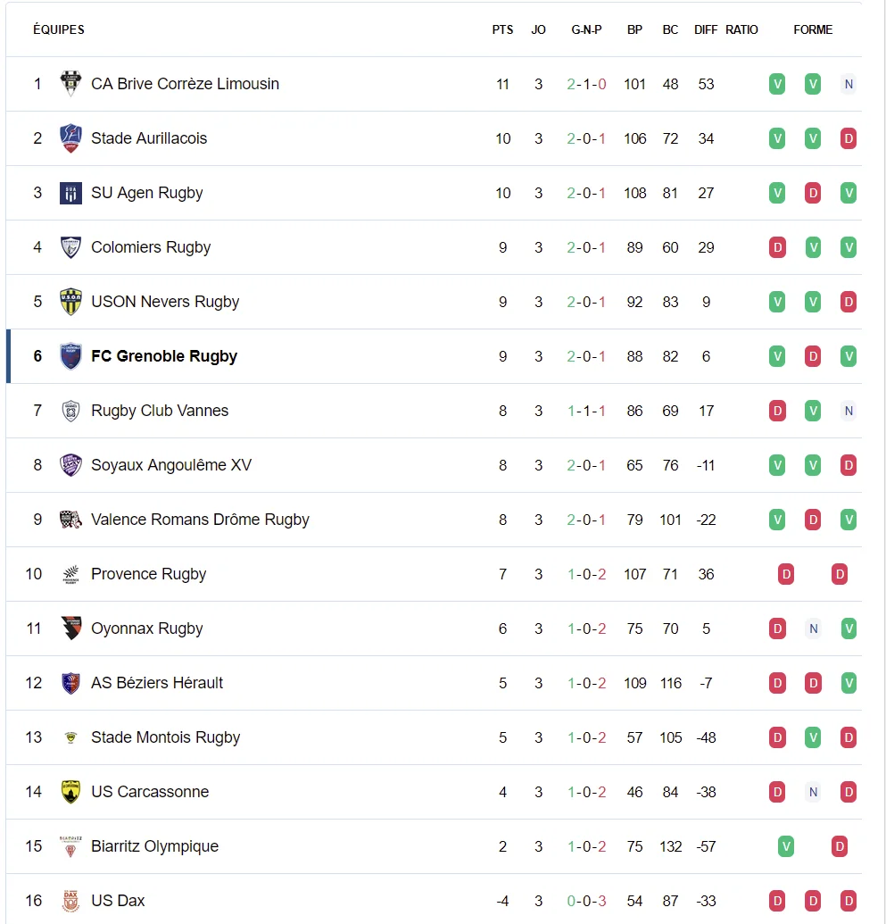Click the USON Nevers Rugby yellow crest

coord(70,302)
